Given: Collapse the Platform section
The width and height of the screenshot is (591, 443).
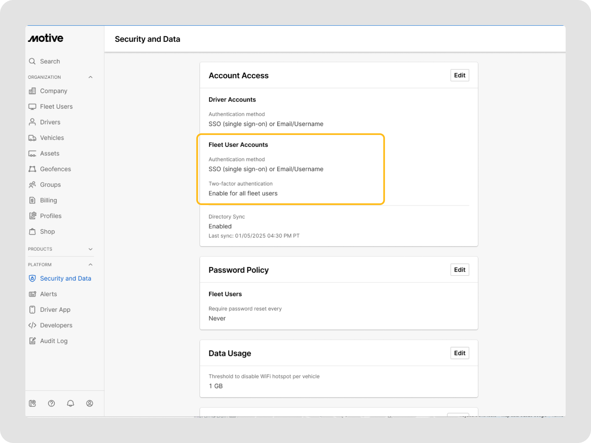Looking at the screenshot, I should point(90,264).
